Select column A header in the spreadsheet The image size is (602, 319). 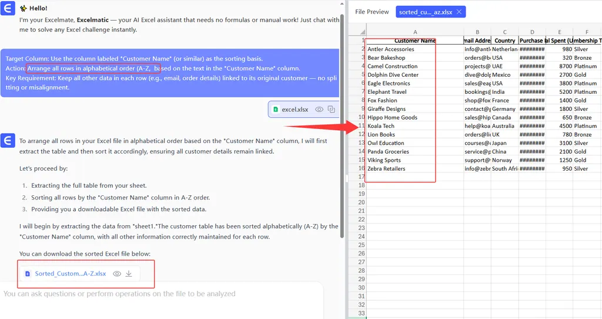pos(415,32)
